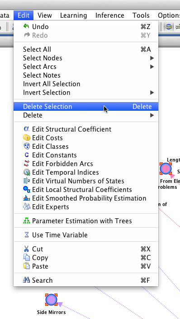Screen dimensions: 180x319
Task: Click the Side Mirrors node label
Action: pos(51,312)
